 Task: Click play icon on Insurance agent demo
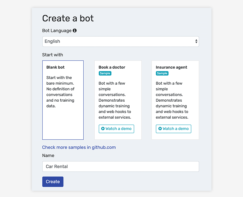[160, 128]
